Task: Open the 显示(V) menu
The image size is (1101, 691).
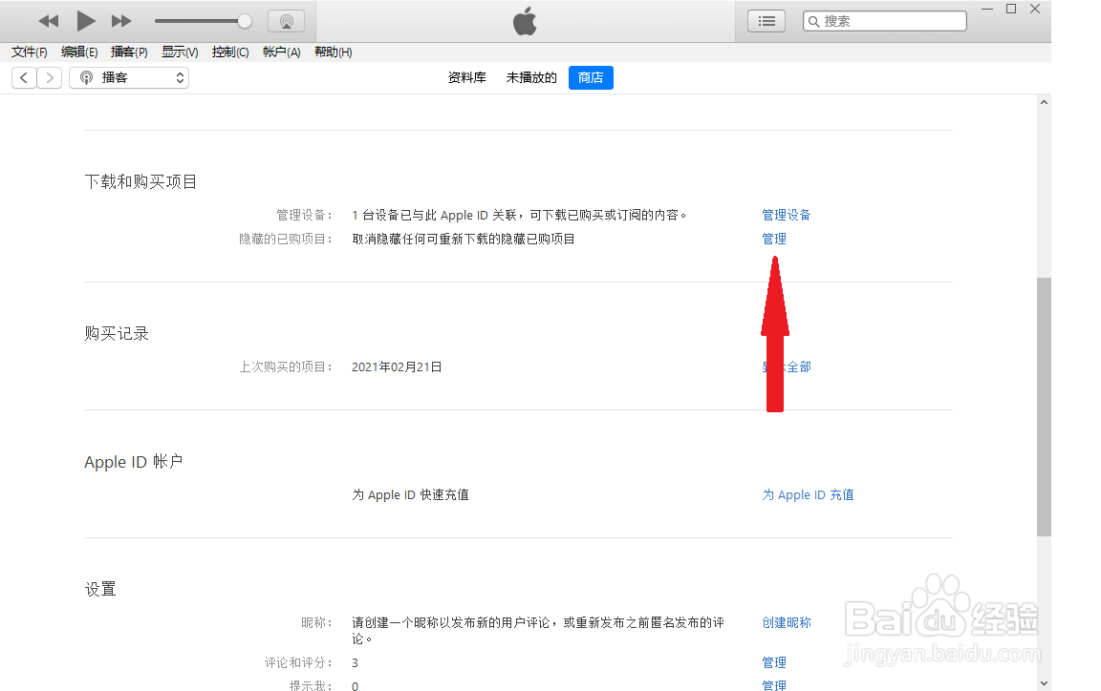Action: 180,52
